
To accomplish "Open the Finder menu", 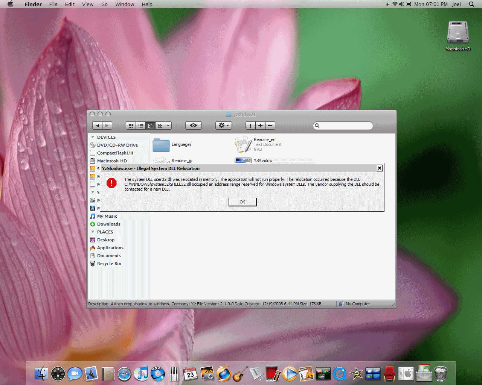I will (33, 4).
